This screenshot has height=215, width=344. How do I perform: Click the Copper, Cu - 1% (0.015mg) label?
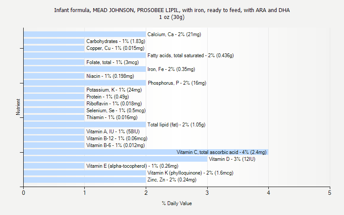[115, 48]
